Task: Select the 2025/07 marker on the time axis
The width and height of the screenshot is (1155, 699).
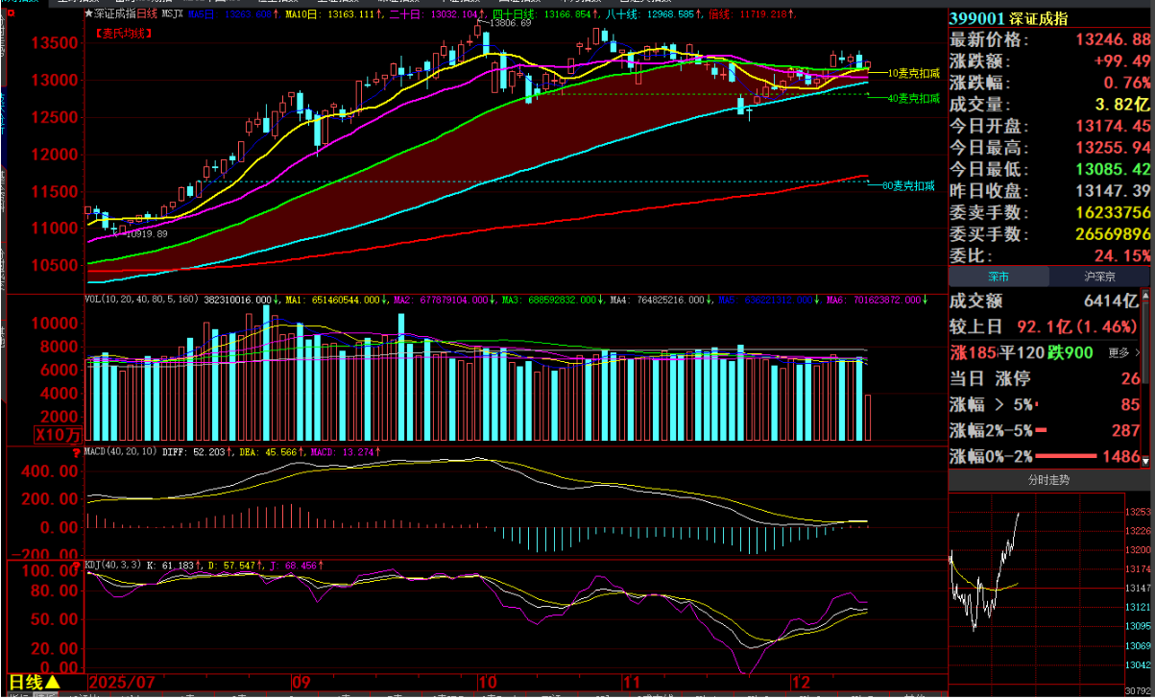Action: [x=120, y=682]
